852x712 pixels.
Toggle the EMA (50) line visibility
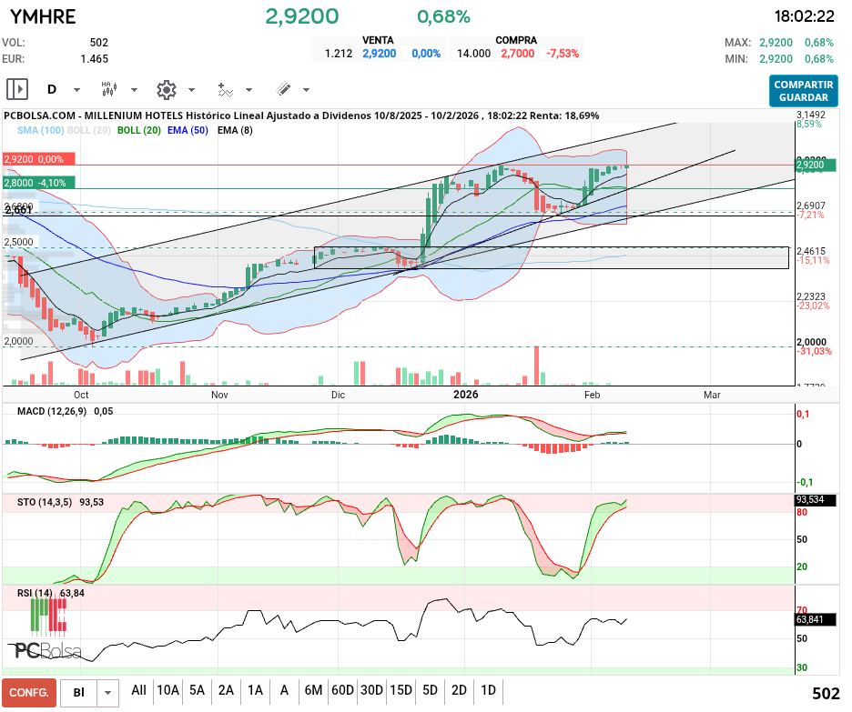point(188,130)
